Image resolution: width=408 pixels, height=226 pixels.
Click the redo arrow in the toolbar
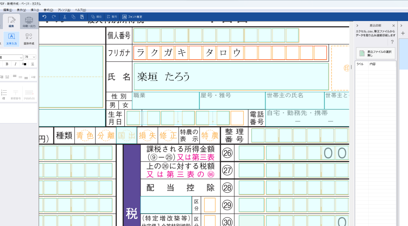[54, 17]
